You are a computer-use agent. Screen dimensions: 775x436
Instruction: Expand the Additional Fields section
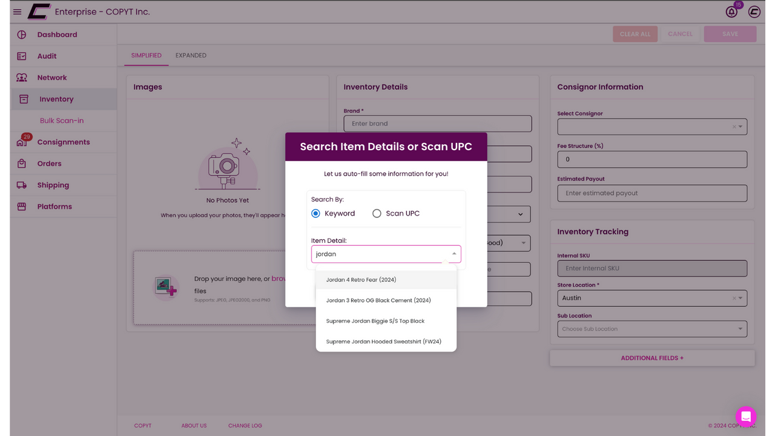(652, 358)
